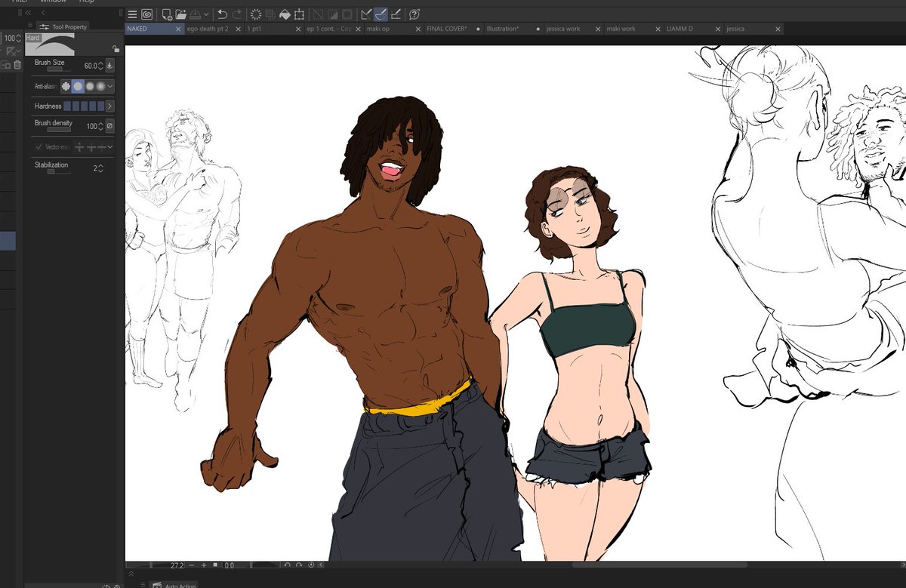906x588 pixels.
Task: Click the invert selected area icon
Action: coord(333,14)
